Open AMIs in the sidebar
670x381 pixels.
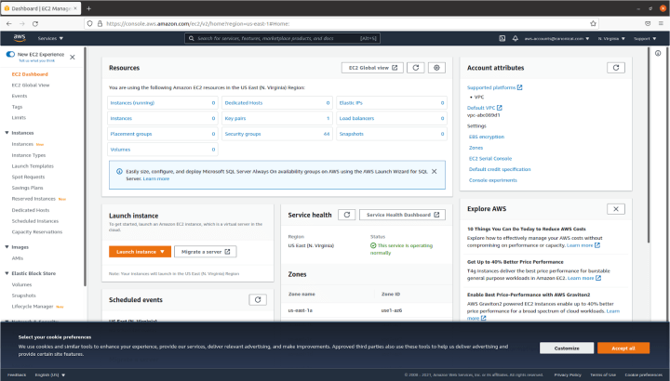coord(18,258)
